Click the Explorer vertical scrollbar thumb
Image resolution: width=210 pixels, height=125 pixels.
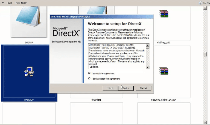tap(205, 54)
